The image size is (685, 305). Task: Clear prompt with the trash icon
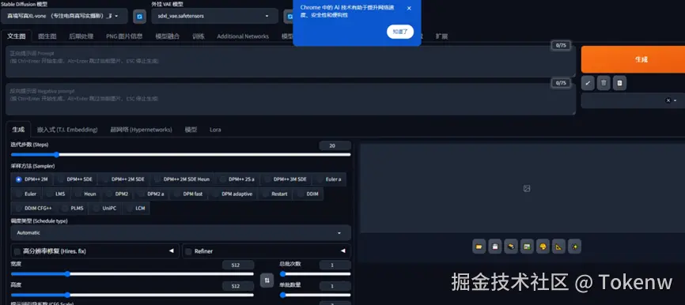point(604,83)
